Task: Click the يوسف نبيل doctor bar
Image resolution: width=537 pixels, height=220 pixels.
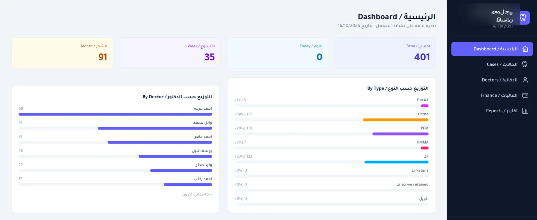Action: click(175, 156)
